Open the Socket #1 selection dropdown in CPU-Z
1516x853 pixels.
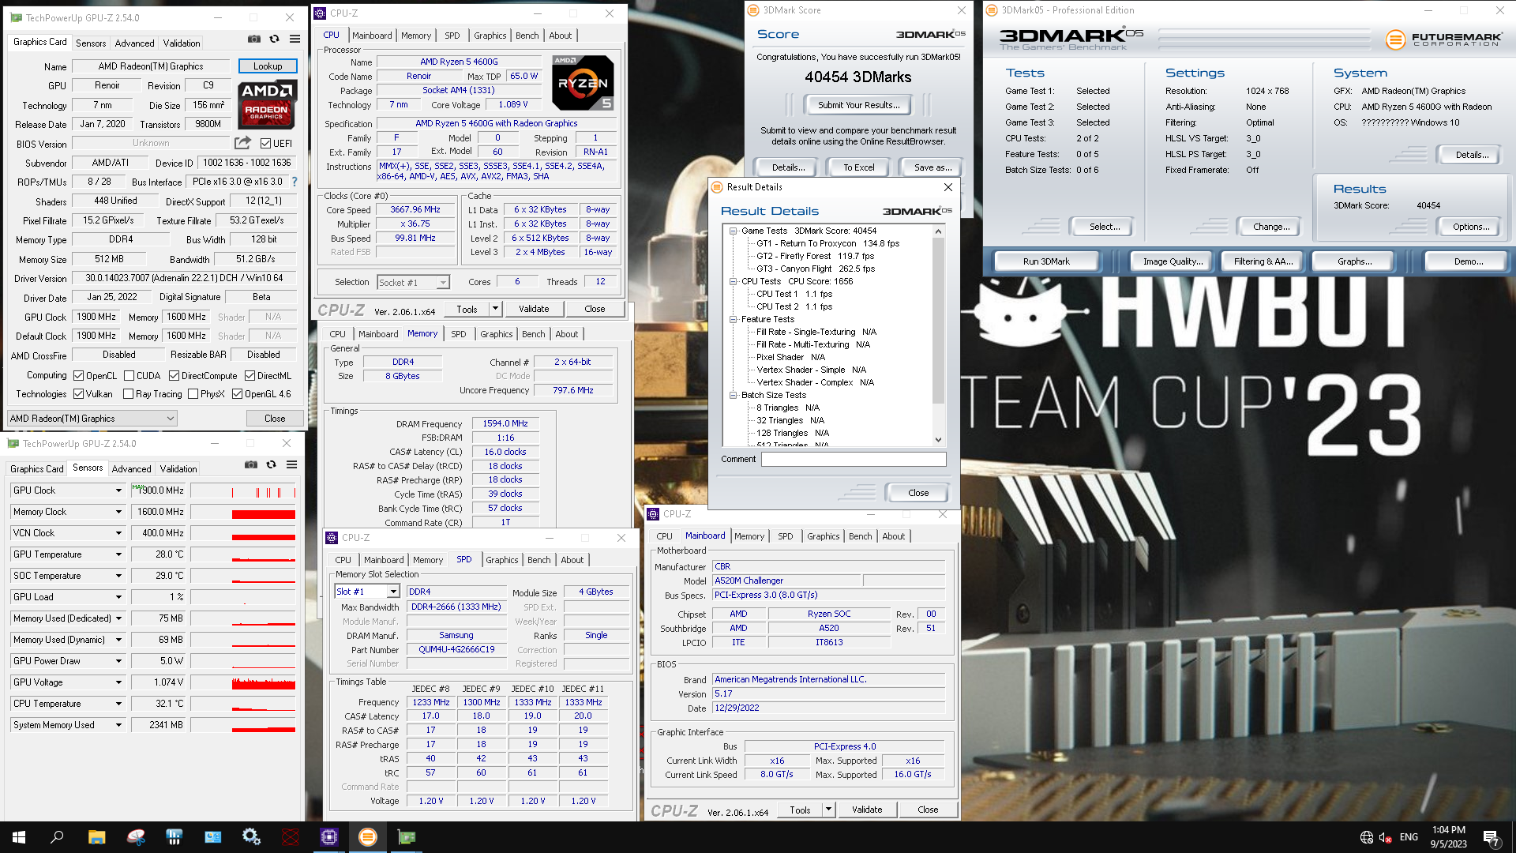pyautogui.click(x=413, y=282)
